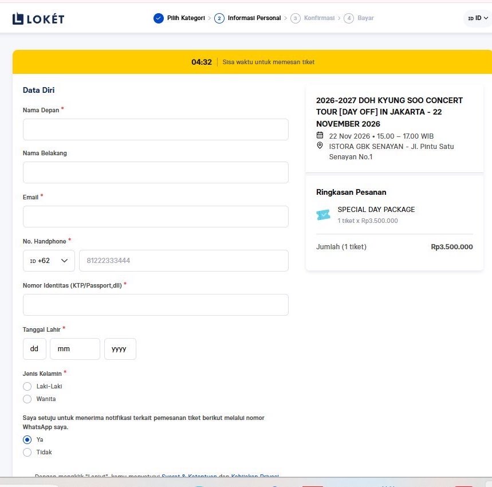Select Tidak for WhatsApp notifications
This screenshot has height=487, width=492.
pos(27,452)
